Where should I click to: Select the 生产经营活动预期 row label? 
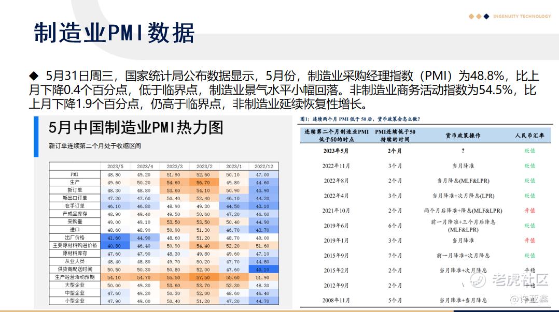click(x=75, y=277)
